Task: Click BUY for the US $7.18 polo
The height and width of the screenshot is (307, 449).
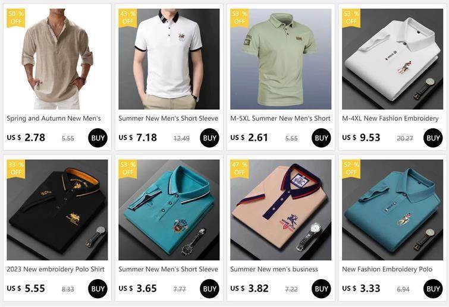Action: pos(209,138)
